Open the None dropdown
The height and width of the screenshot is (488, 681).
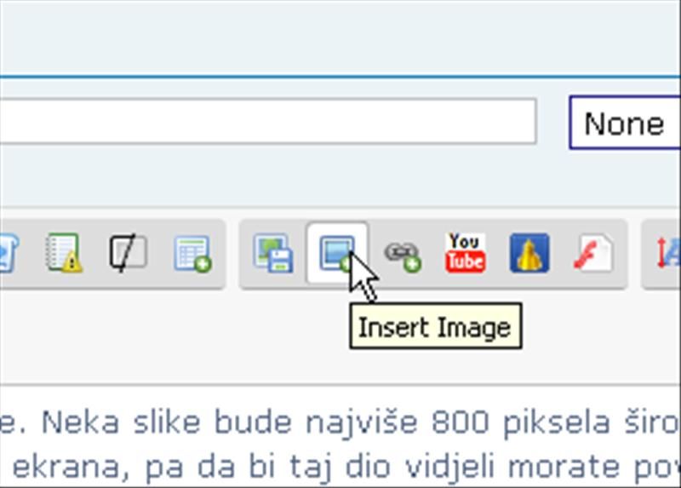(x=625, y=123)
